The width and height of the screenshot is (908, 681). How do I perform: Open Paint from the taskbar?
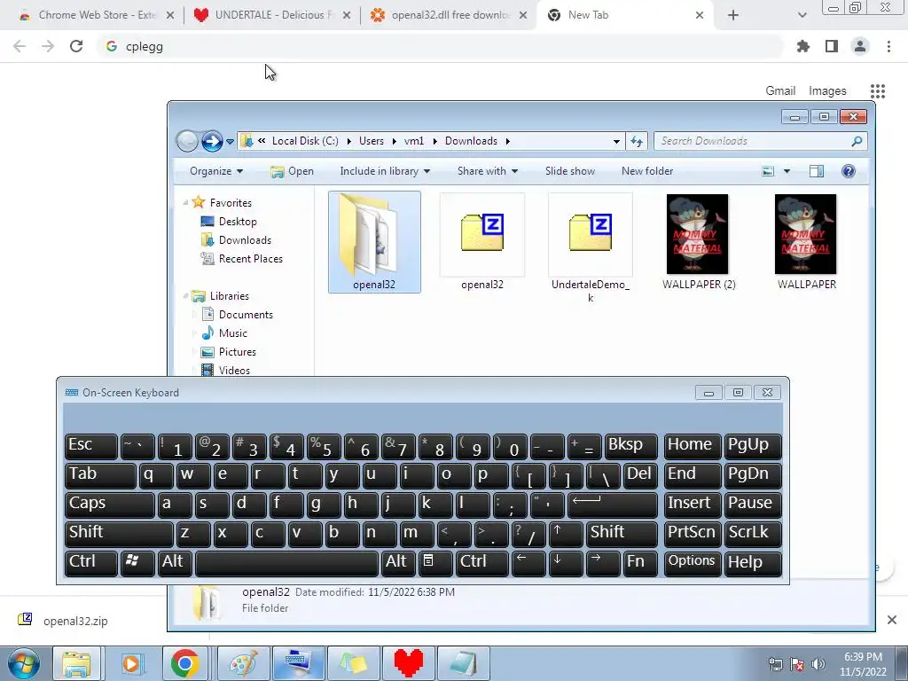click(244, 663)
